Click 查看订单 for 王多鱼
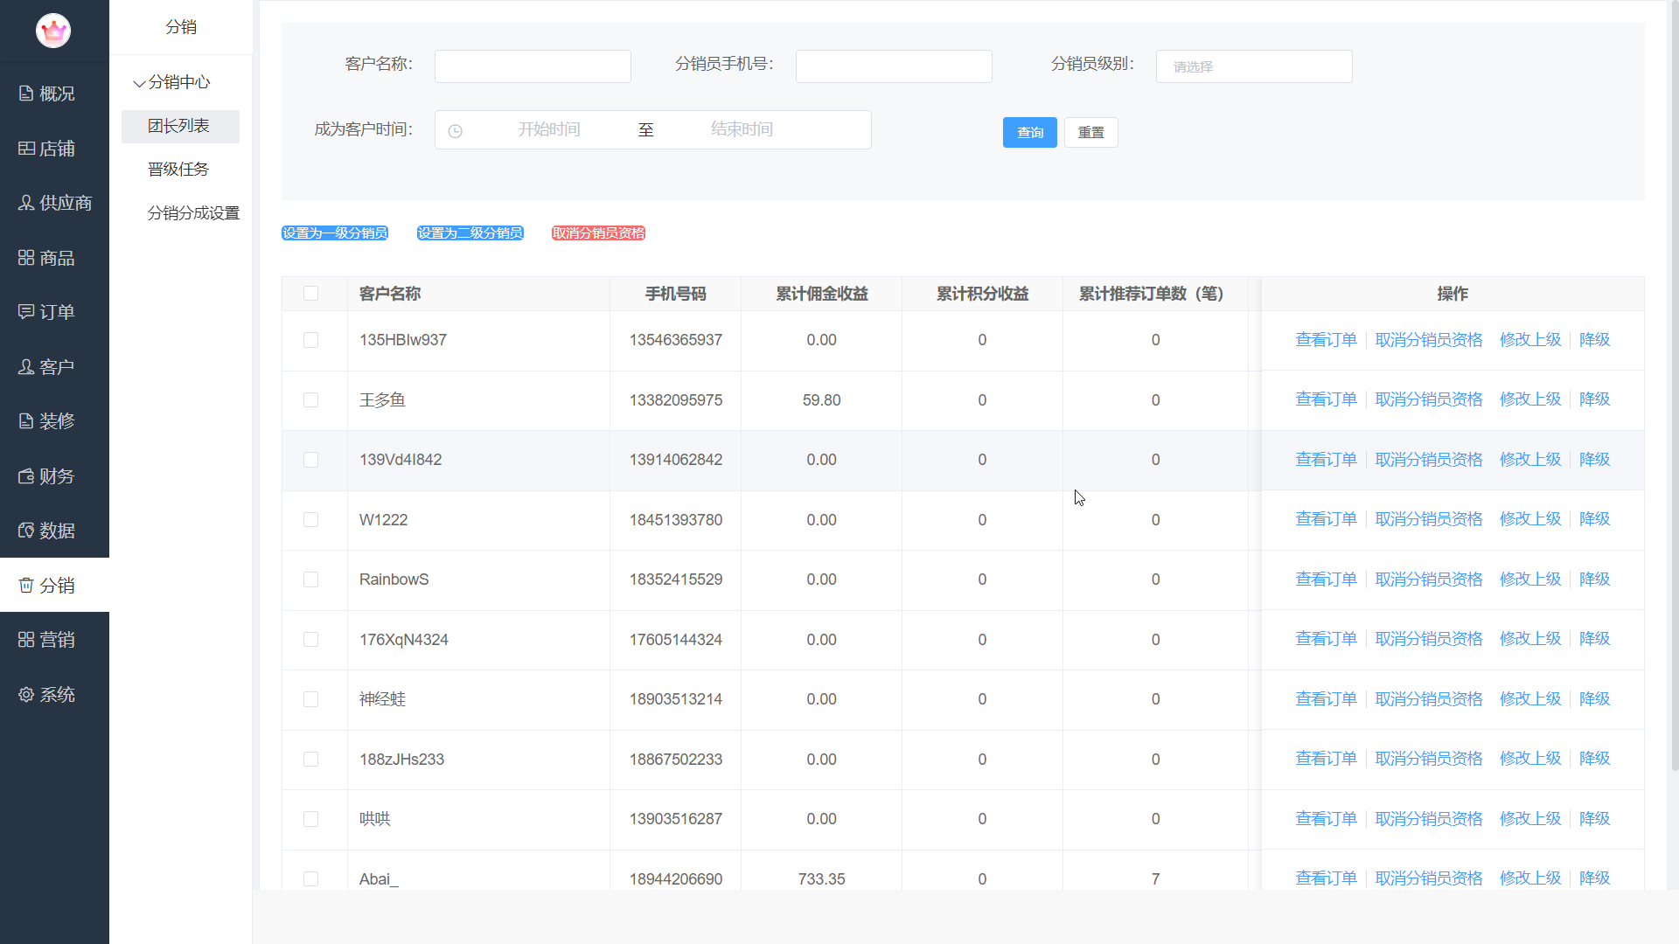This screenshot has width=1679, height=944. tap(1326, 399)
